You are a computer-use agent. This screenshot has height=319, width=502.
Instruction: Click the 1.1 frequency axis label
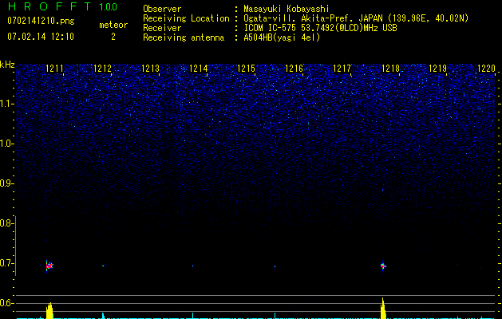pyautogui.click(x=7, y=104)
